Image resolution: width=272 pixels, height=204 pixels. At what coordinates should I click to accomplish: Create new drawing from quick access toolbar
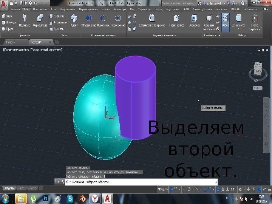coord(11,3)
